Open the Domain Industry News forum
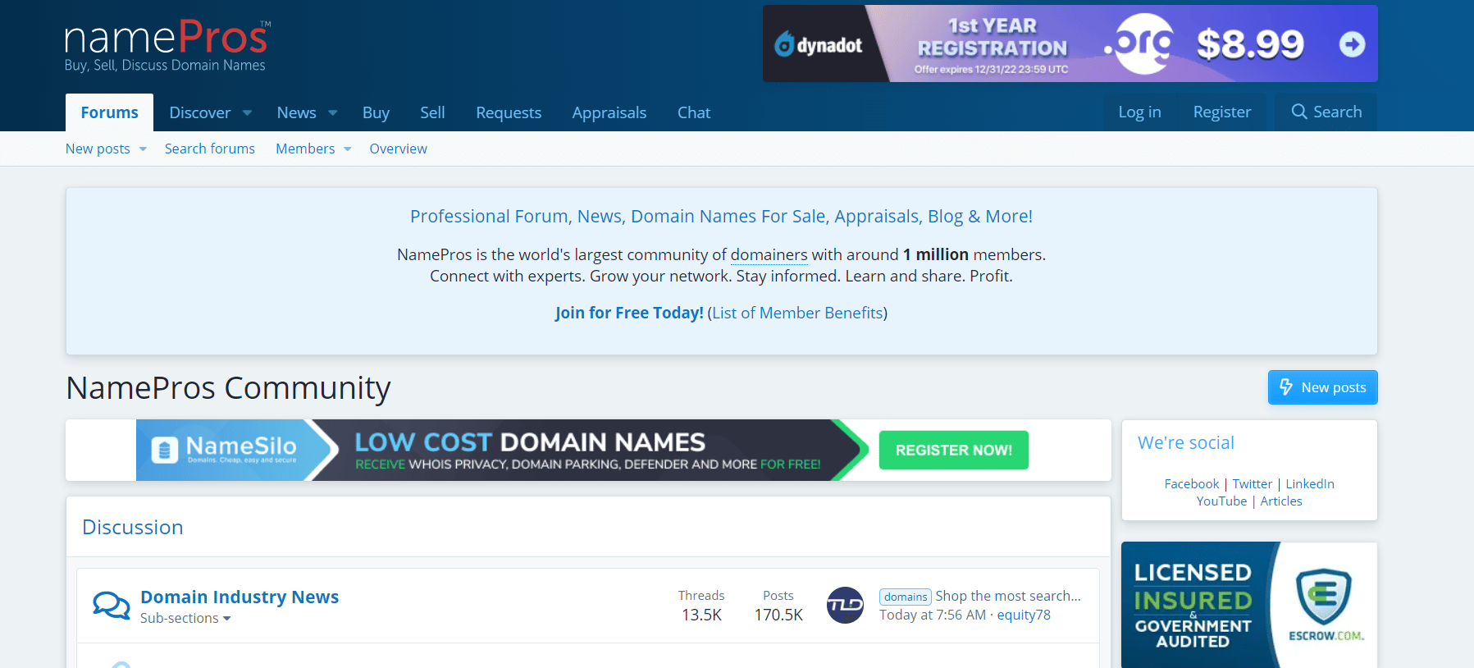1474x668 pixels. pos(240,597)
